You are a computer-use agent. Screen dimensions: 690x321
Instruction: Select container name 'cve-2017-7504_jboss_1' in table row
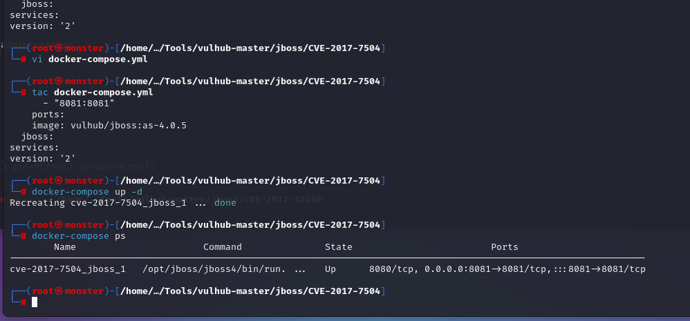(x=68, y=269)
